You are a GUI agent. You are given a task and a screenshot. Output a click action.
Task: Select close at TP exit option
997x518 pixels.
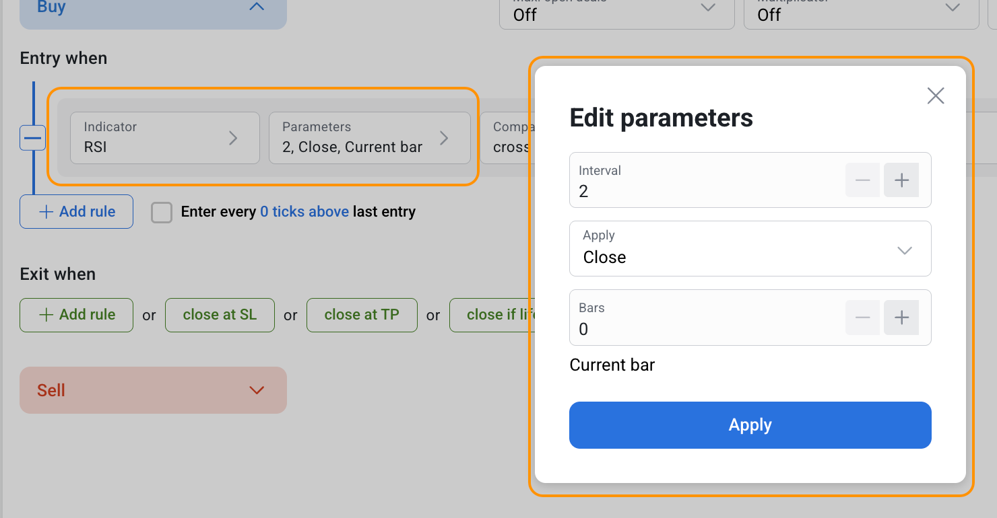pos(361,315)
